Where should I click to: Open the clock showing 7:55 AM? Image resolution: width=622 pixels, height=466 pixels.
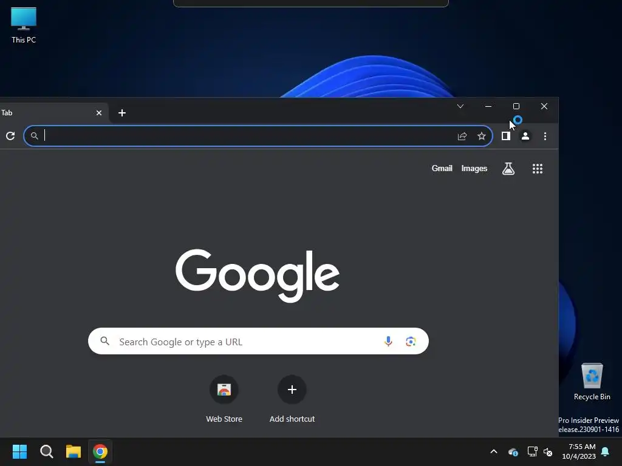click(x=579, y=451)
